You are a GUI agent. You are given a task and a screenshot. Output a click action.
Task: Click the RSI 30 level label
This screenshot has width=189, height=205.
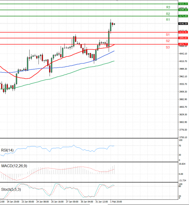point(180,155)
